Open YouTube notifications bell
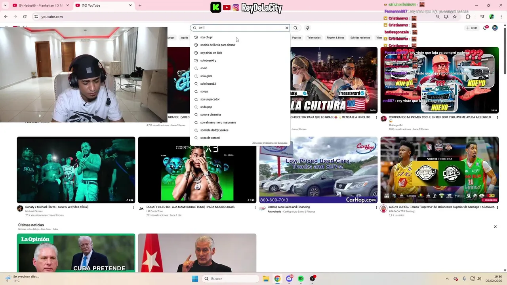The width and height of the screenshot is (507, 285). [485, 28]
